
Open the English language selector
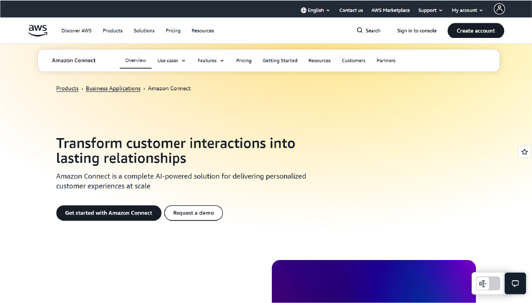tap(315, 10)
